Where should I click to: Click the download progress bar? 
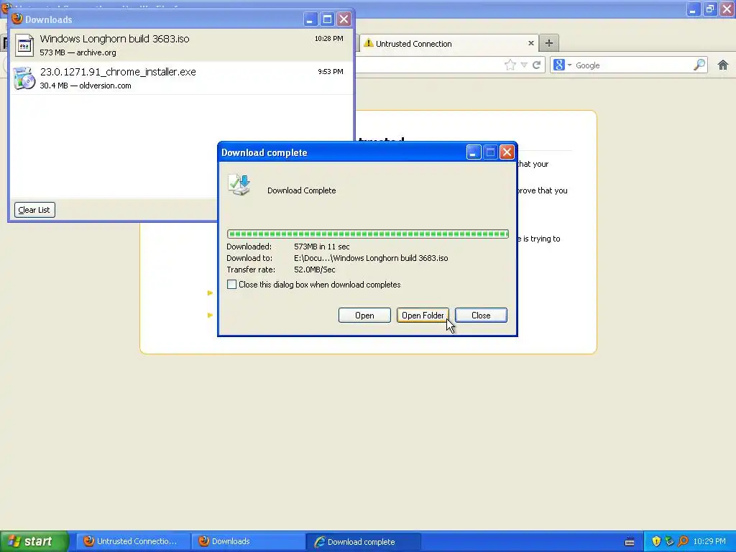click(367, 234)
